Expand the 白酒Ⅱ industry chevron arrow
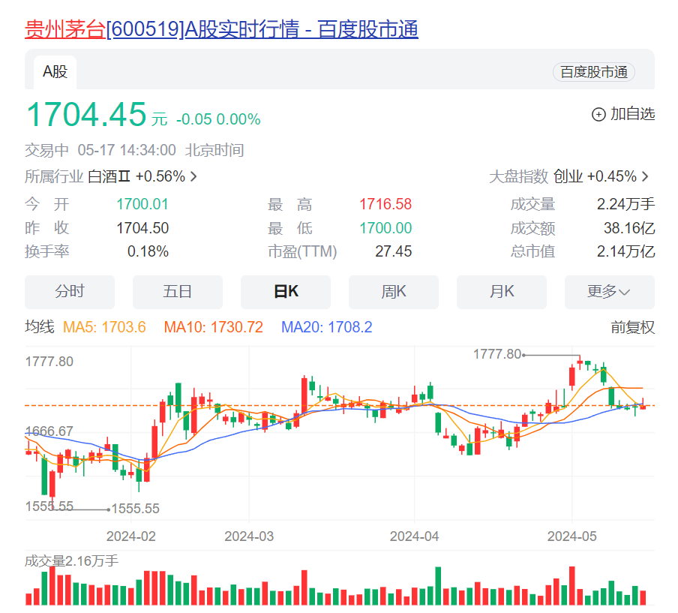Screen dimensions: 678x613 tap(193, 176)
